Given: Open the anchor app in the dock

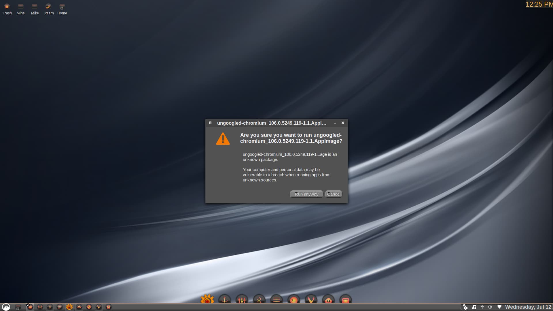Looking at the screenshot, I should [x=225, y=299].
